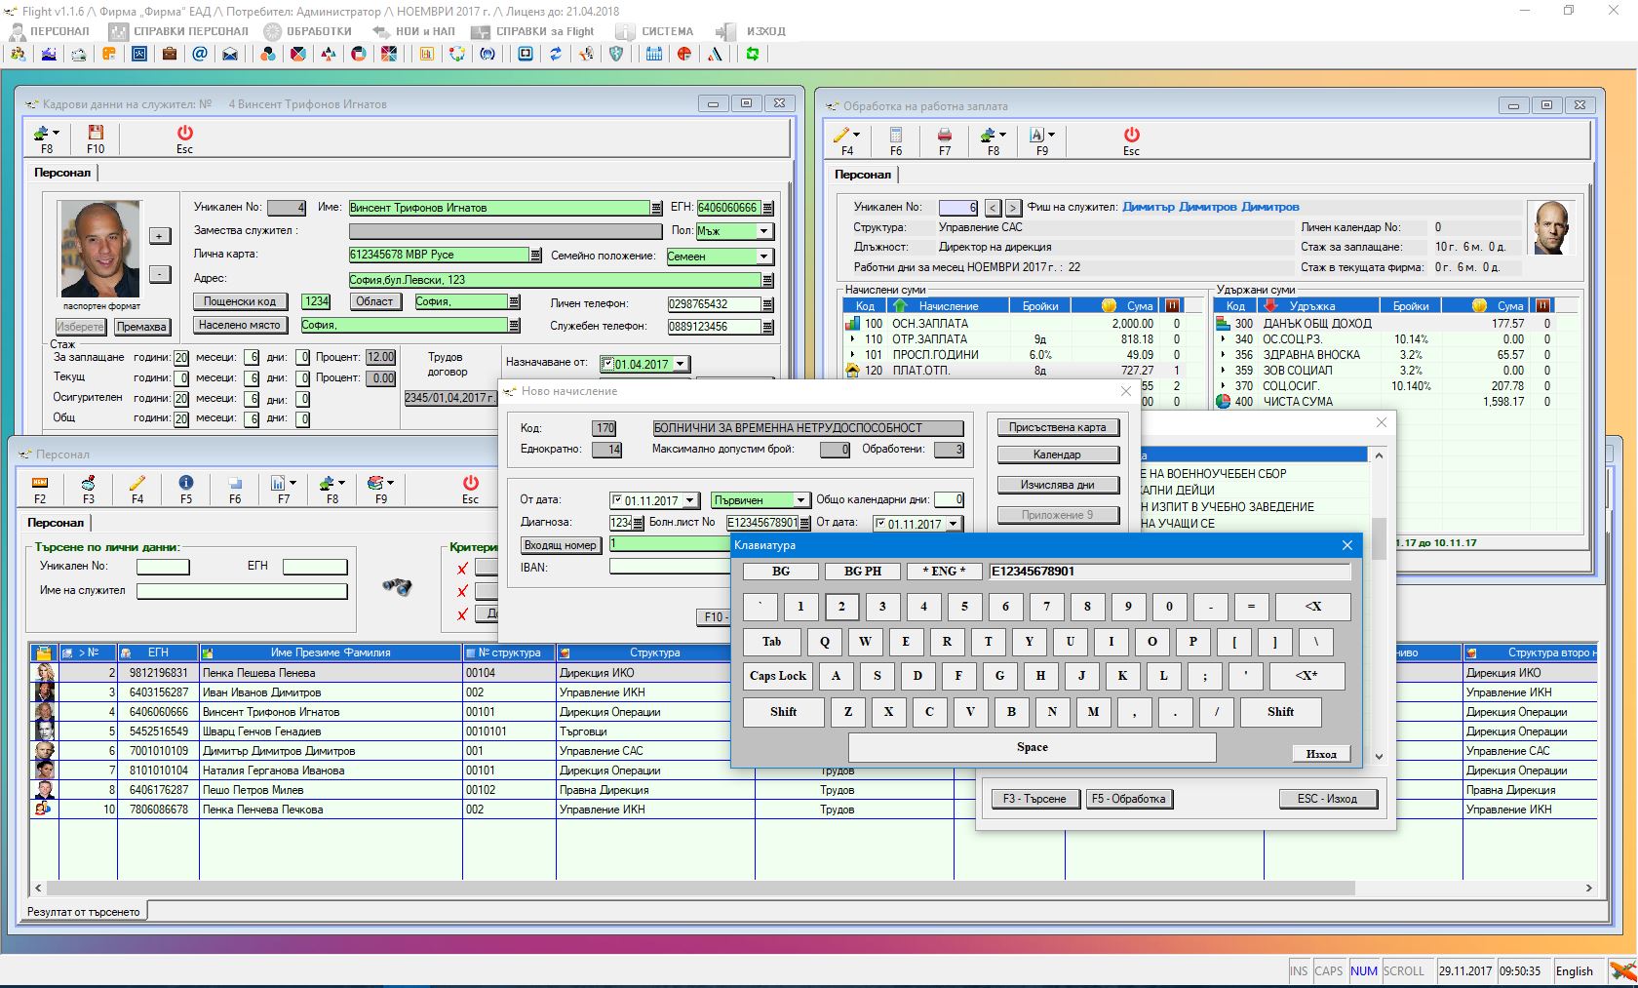The image size is (1638, 988).
Task: Toggle left Shift on virtual keyboard
Action: pyautogui.click(x=784, y=712)
